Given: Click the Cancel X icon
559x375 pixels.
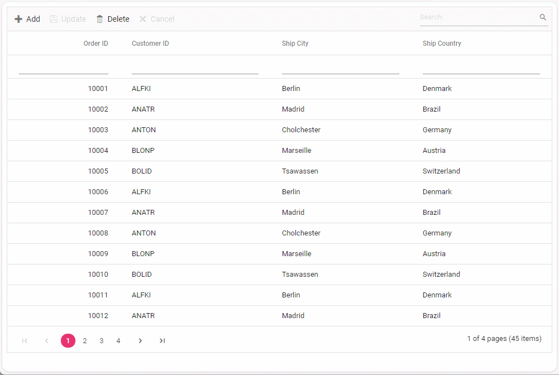Looking at the screenshot, I should point(143,19).
